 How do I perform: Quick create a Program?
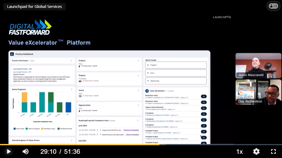pos(176,65)
